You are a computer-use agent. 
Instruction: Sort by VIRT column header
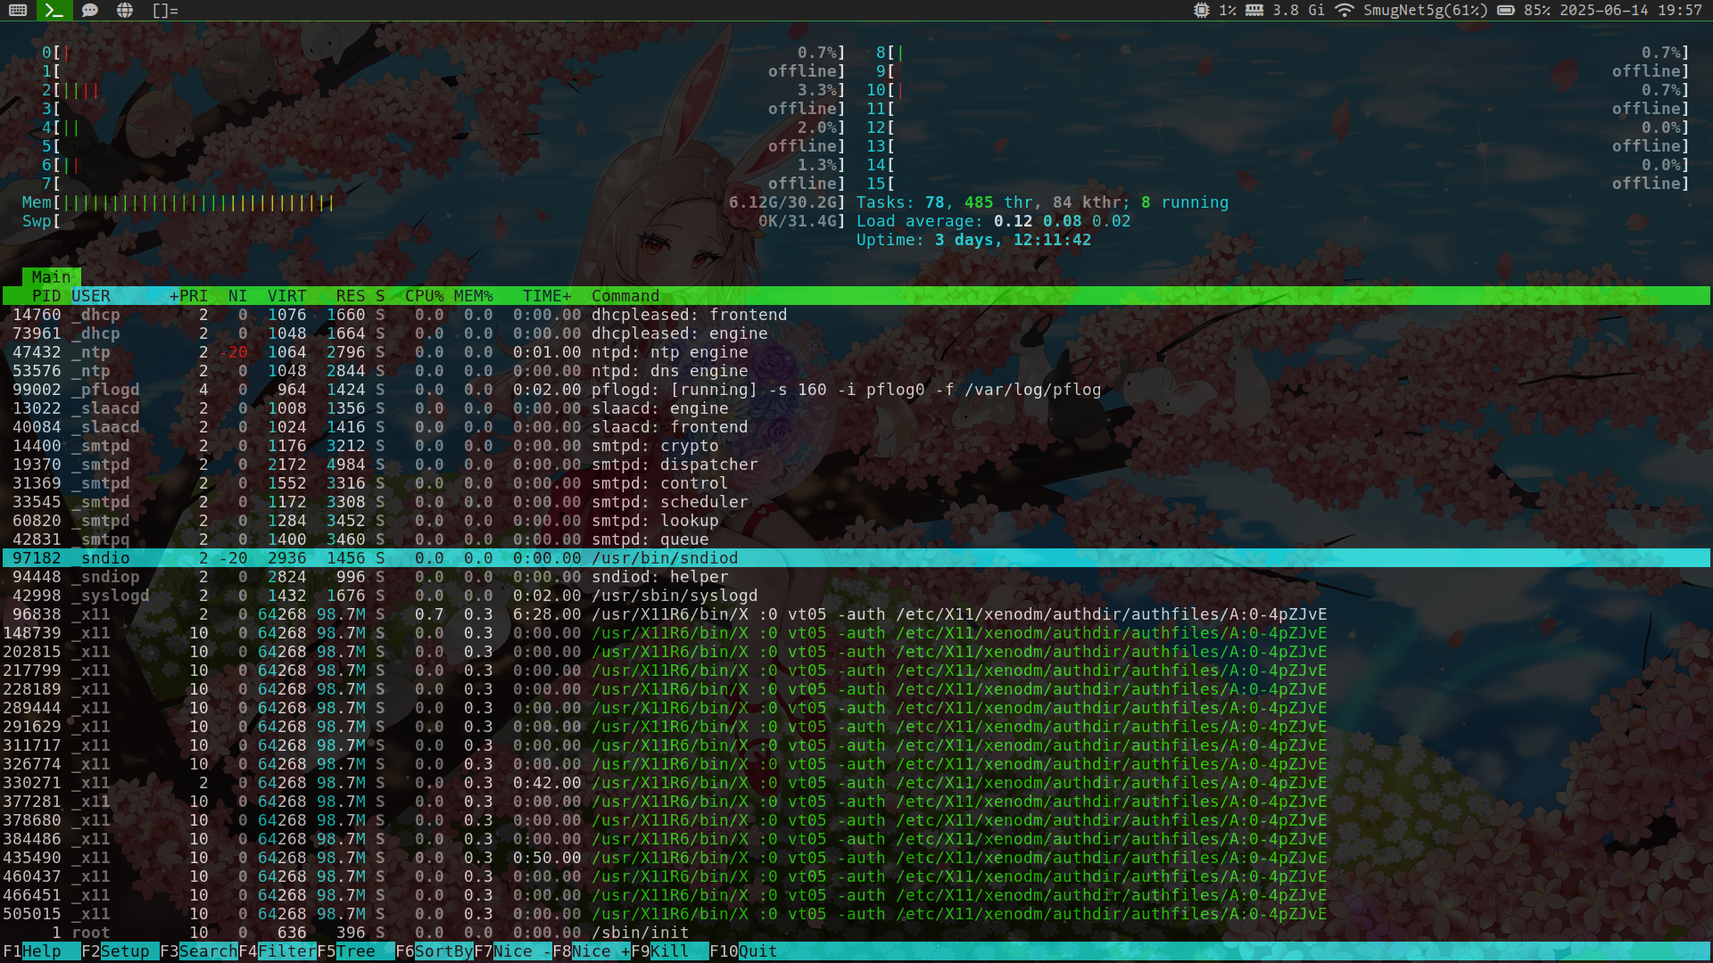[x=286, y=296]
